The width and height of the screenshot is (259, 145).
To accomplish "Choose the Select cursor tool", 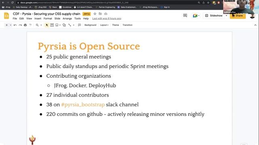I will point(47,25).
